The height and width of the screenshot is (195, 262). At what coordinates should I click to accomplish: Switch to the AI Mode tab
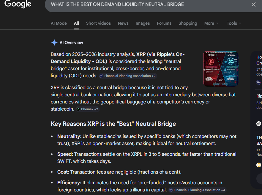pyautogui.click(x=59, y=23)
